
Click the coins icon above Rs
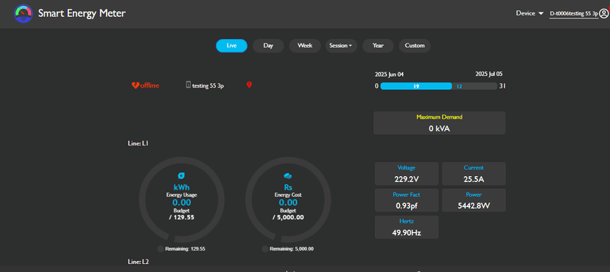288,176
